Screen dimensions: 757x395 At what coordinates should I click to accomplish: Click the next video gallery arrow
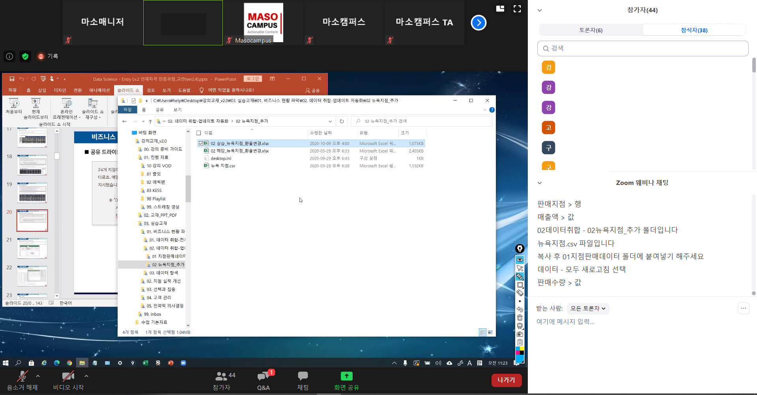(x=478, y=22)
